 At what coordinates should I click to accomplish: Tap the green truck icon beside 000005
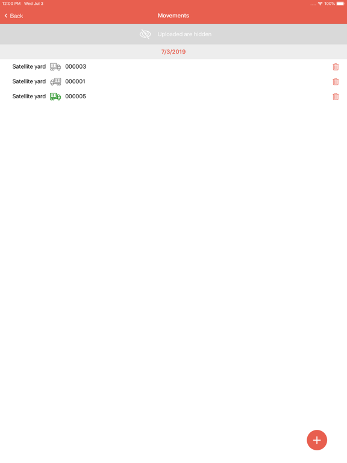coord(55,96)
